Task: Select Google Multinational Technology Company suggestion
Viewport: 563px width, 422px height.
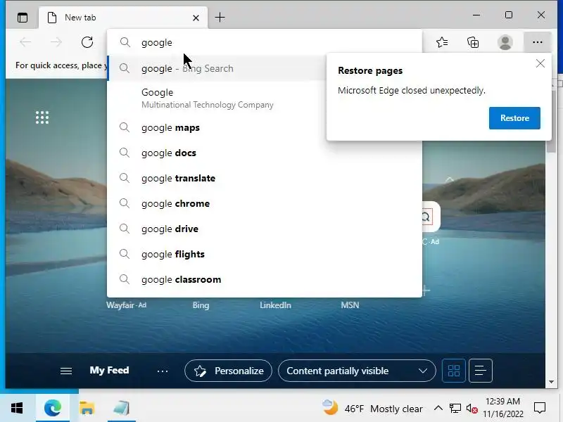Action: [x=217, y=98]
